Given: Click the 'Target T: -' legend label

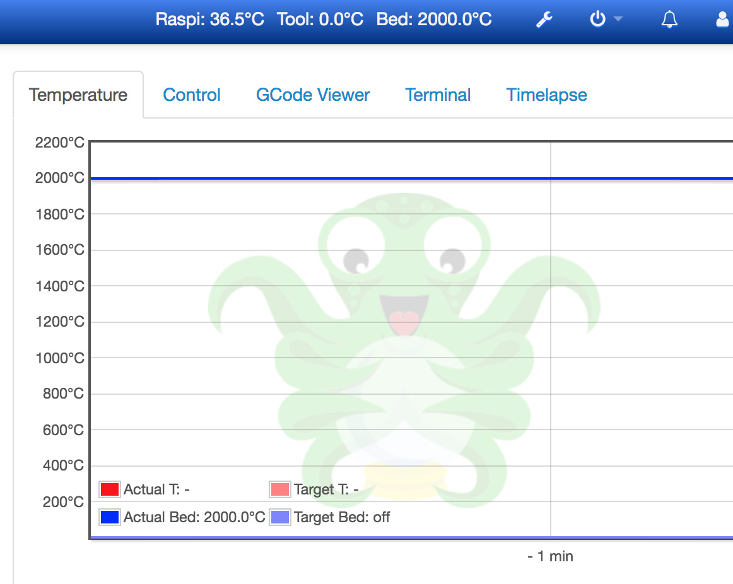Looking at the screenshot, I should tap(326, 489).
